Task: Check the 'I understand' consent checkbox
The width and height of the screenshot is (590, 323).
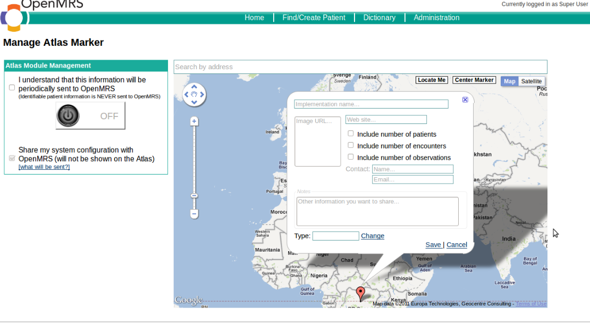Action: (12, 87)
